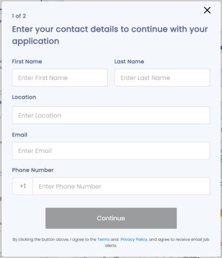Click into the Email input box
The image size is (222, 258).
pyautogui.click(x=111, y=151)
